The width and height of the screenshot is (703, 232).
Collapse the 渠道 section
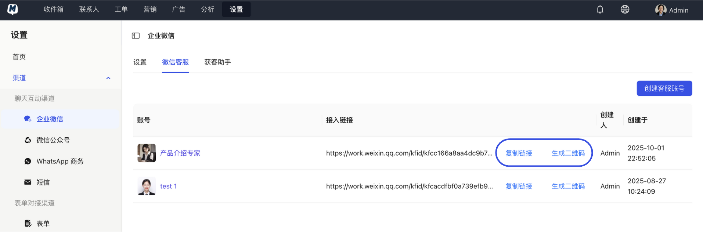tap(108, 78)
